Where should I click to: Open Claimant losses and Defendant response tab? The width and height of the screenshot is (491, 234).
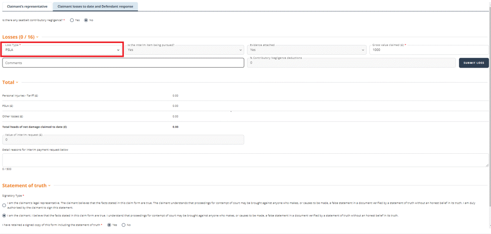(x=95, y=6)
